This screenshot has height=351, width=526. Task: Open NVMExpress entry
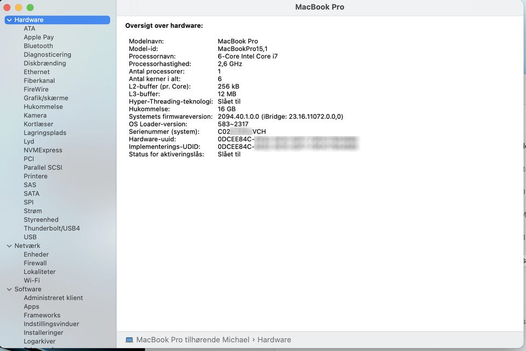pyautogui.click(x=43, y=151)
